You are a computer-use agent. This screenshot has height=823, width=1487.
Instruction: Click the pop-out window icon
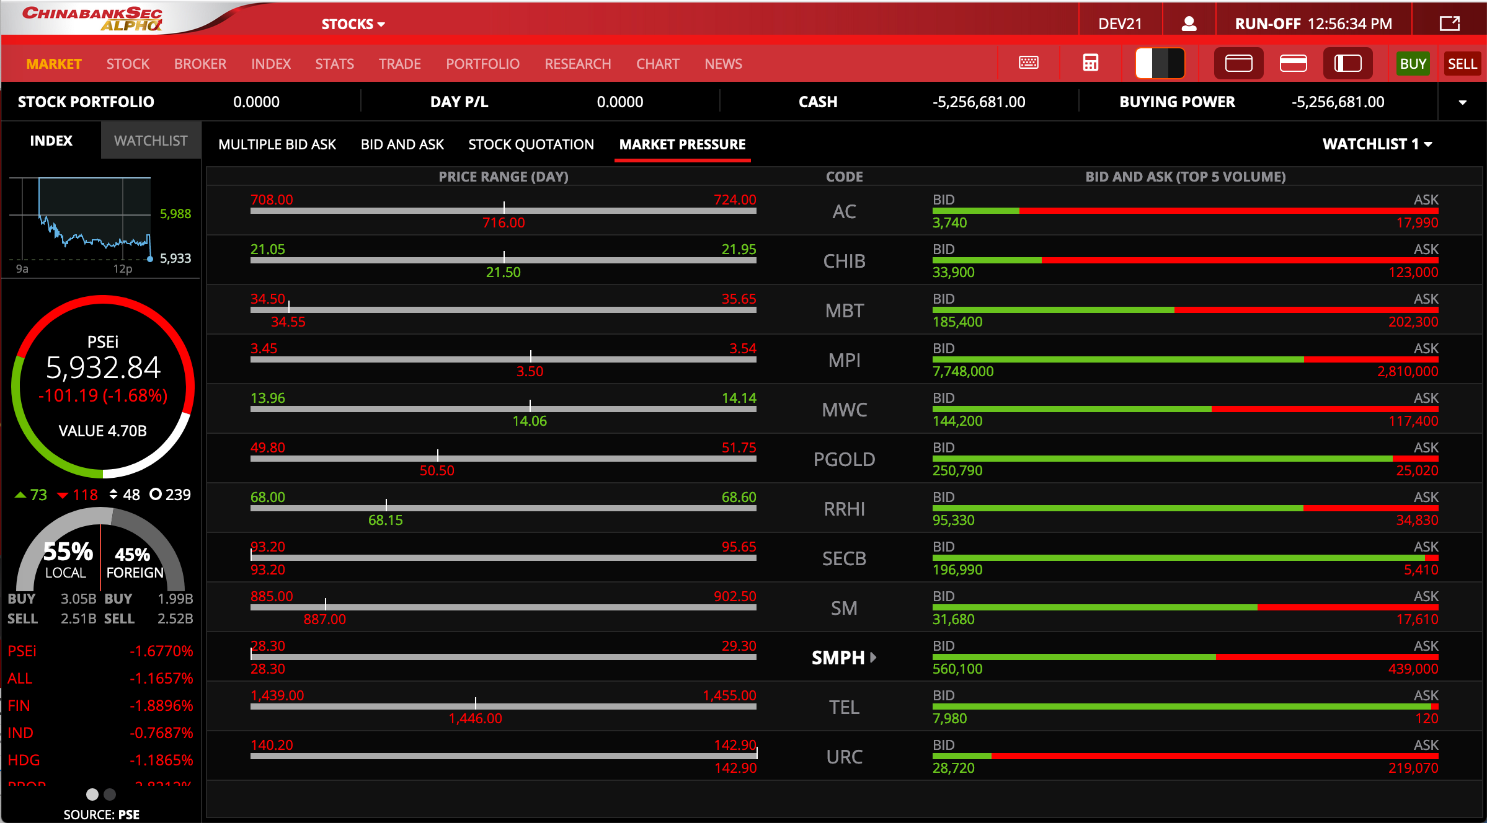[x=1449, y=24]
